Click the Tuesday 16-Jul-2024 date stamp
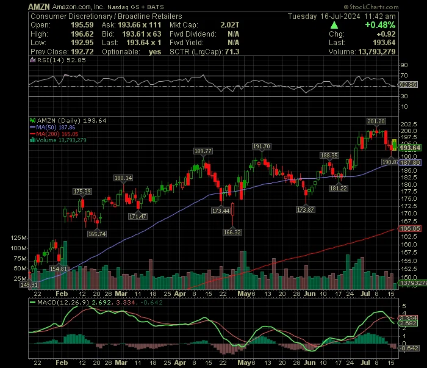The width and height of the screenshot is (427, 368). (324, 16)
